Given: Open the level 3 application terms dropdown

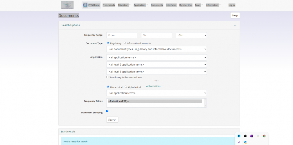Looking at the screenshot, I should coord(157,72).
